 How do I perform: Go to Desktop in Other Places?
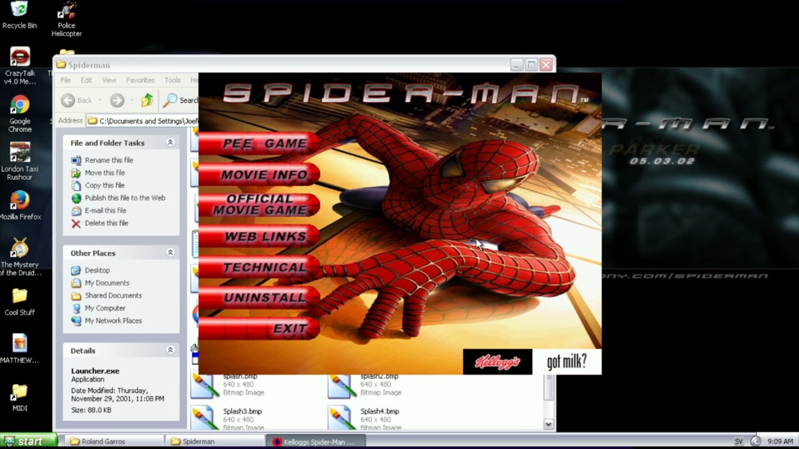97,270
